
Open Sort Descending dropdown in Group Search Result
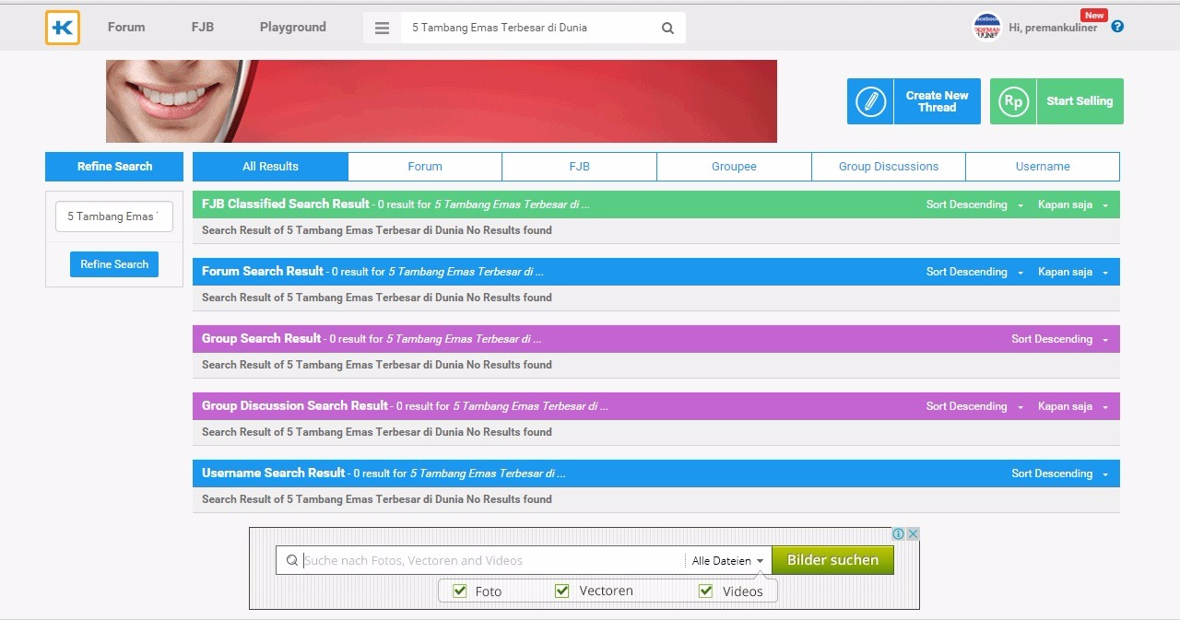(1060, 339)
